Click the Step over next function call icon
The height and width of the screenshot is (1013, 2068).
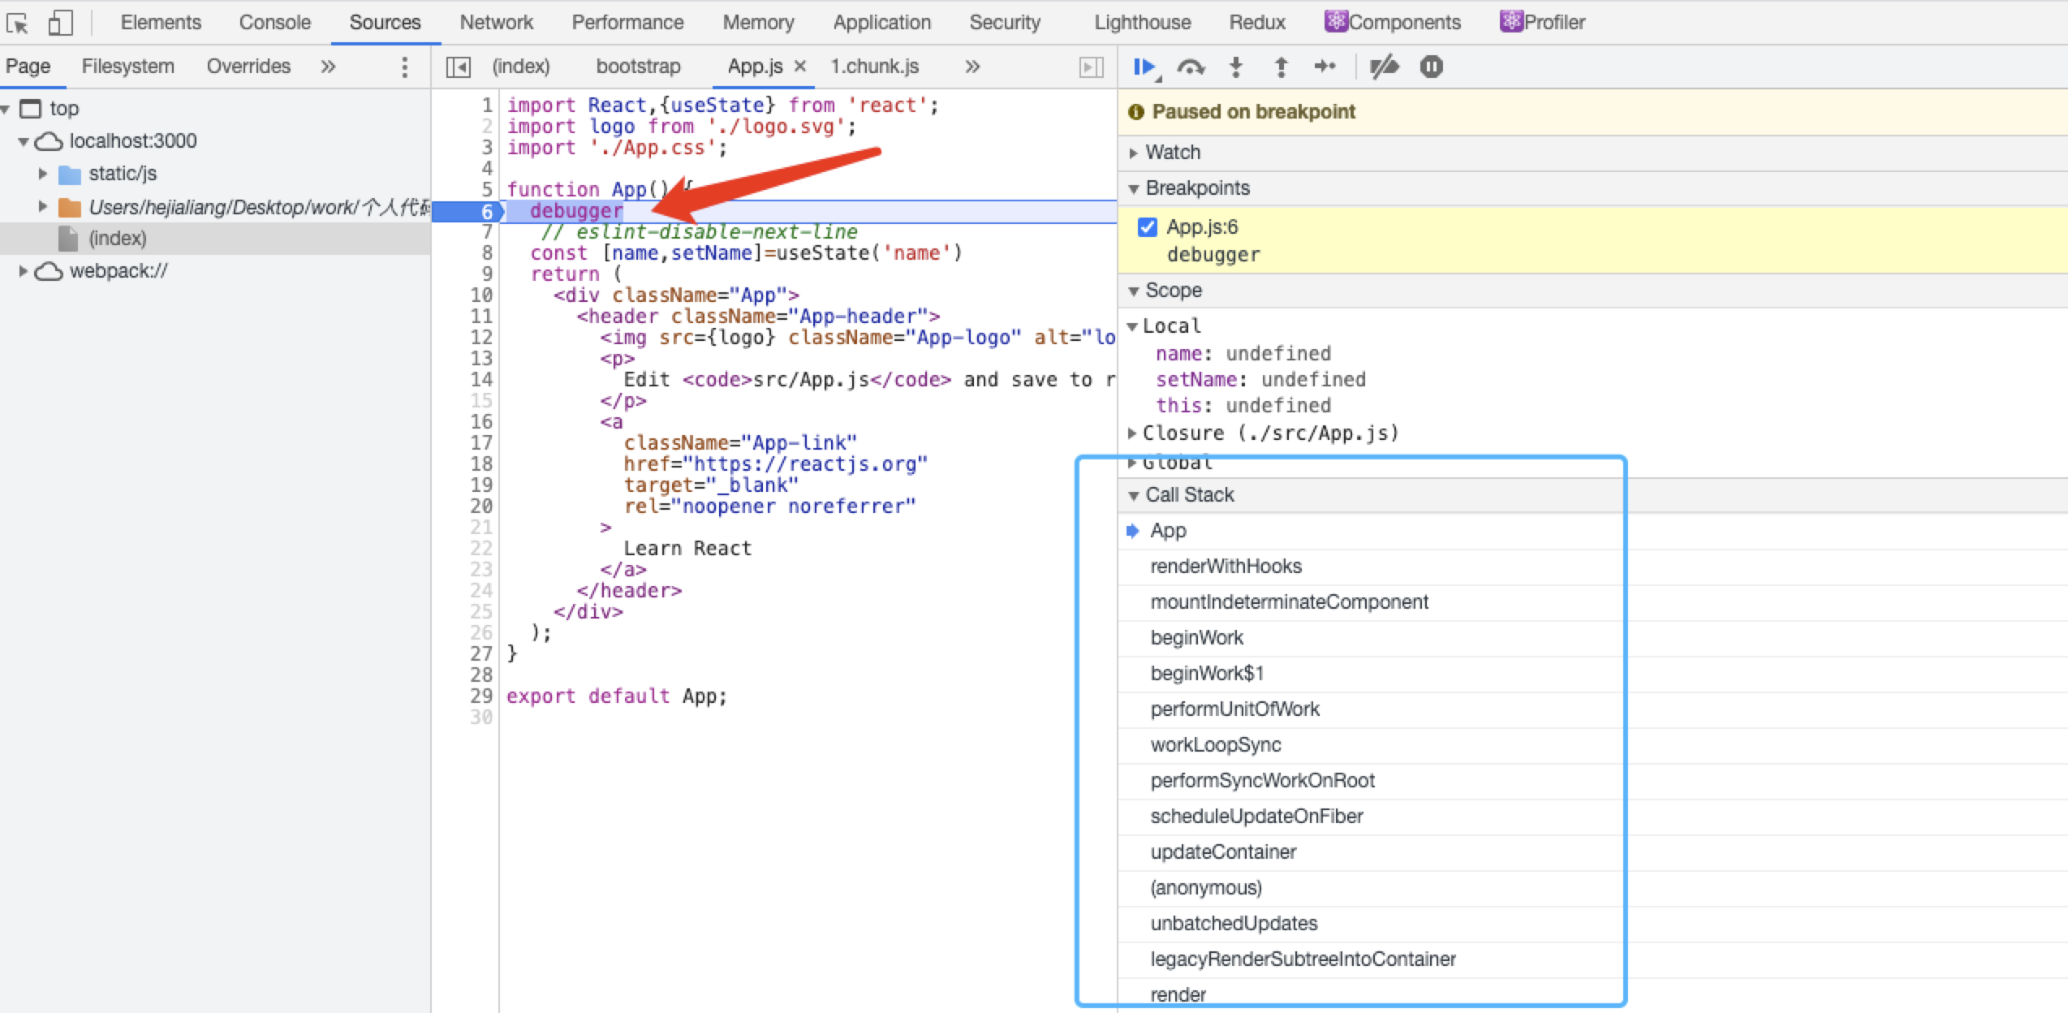pos(1190,67)
